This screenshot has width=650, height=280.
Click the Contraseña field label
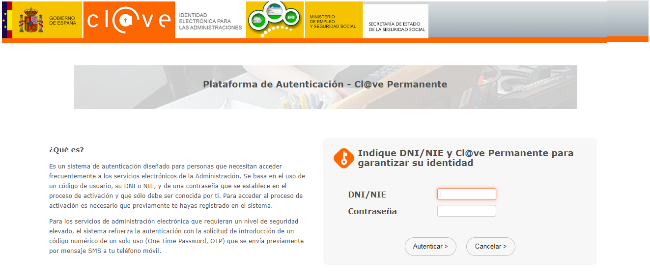[372, 212]
